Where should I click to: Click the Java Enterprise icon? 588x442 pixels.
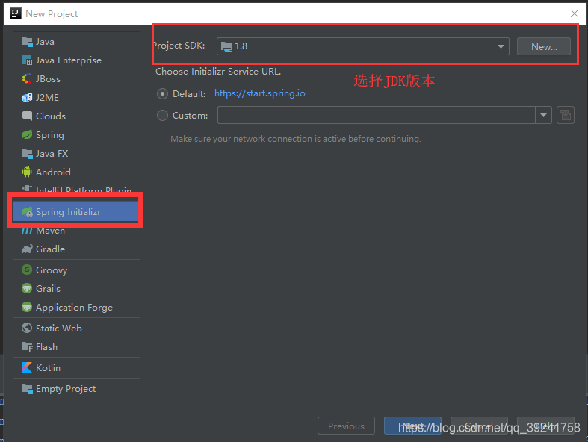(x=27, y=60)
